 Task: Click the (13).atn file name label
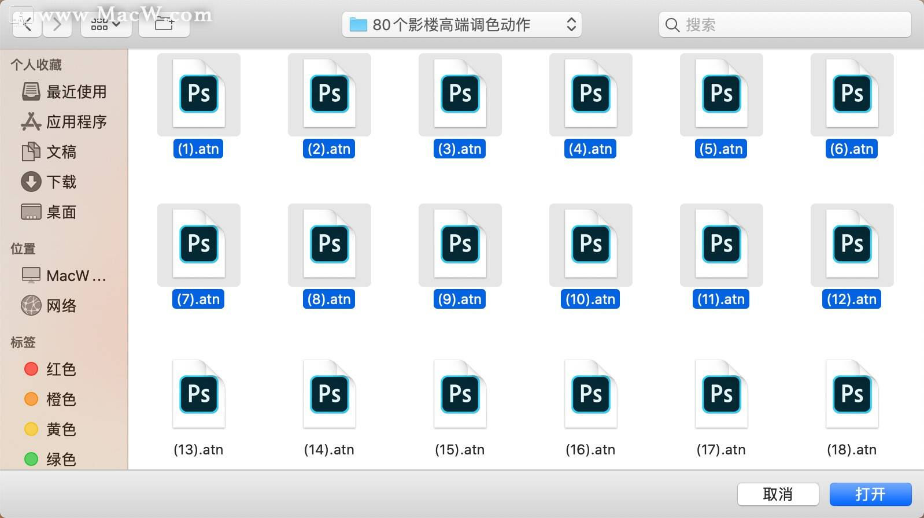(x=198, y=450)
